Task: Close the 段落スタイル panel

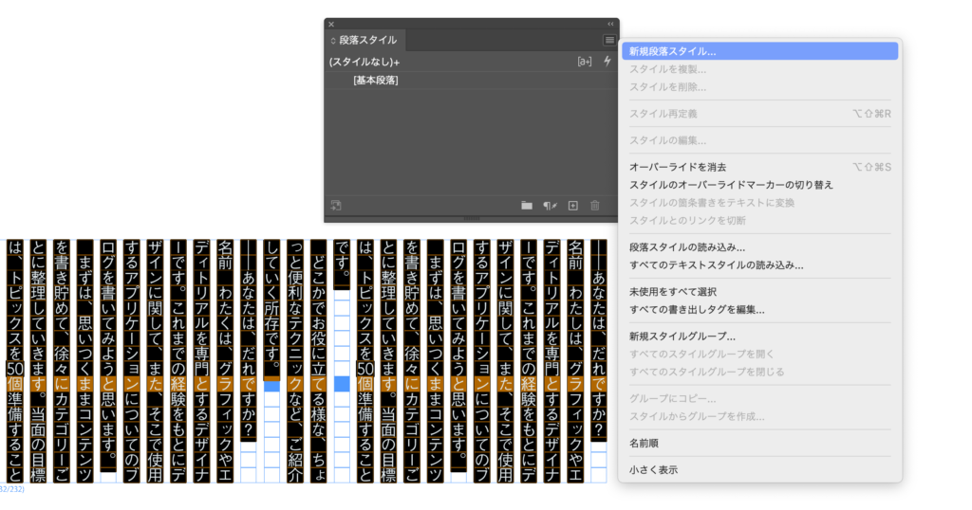Action: coord(331,24)
